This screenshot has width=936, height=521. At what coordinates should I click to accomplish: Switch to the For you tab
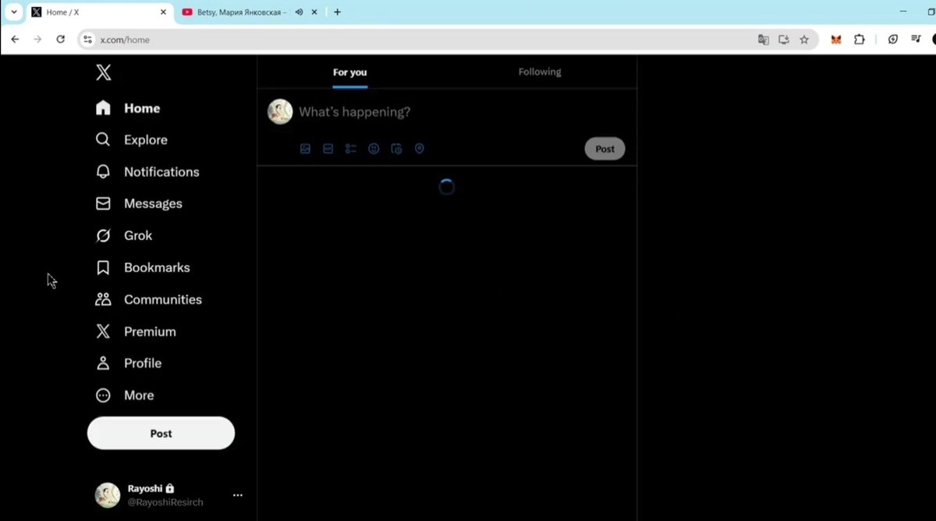tap(349, 73)
